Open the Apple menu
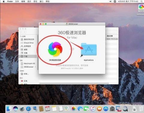This screenshot has height=113, width=144. click(x=4, y=2)
